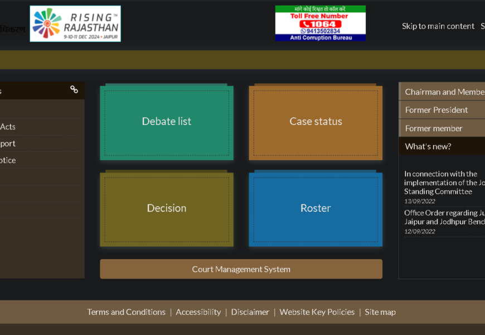Expand the Former member section
Viewport: 485px width, 335px height.
tap(434, 128)
